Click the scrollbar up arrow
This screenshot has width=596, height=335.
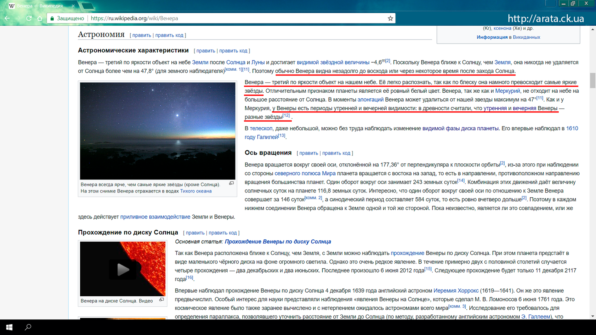(x=593, y=29)
